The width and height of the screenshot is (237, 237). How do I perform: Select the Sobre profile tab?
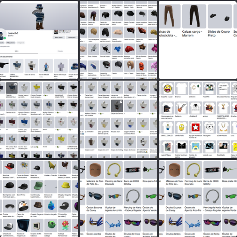pyautogui.click(x=16, y=51)
